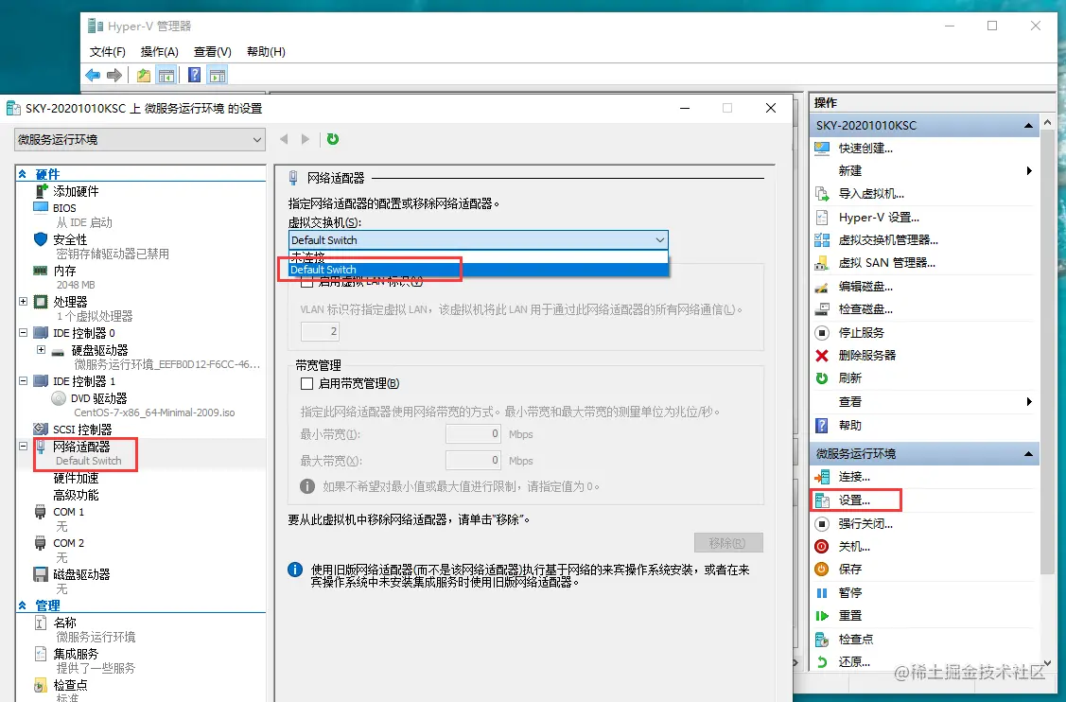The width and height of the screenshot is (1066, 702).
Task: Collapse 微服务运行环境 actions section arrow
Action: pyautogui.click(x=1028, y=454)
